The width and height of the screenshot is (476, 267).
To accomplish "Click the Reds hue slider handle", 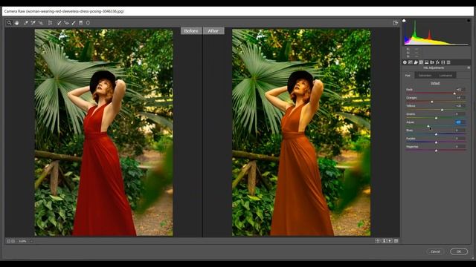I will tap(454, 93).
